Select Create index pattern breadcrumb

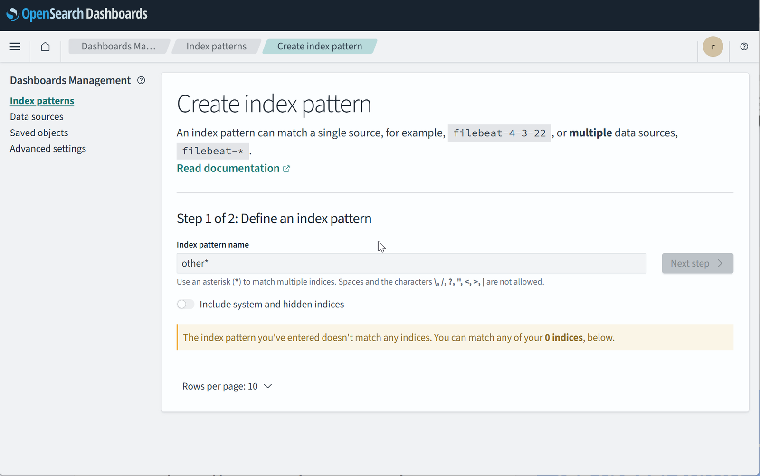(320, 47)
